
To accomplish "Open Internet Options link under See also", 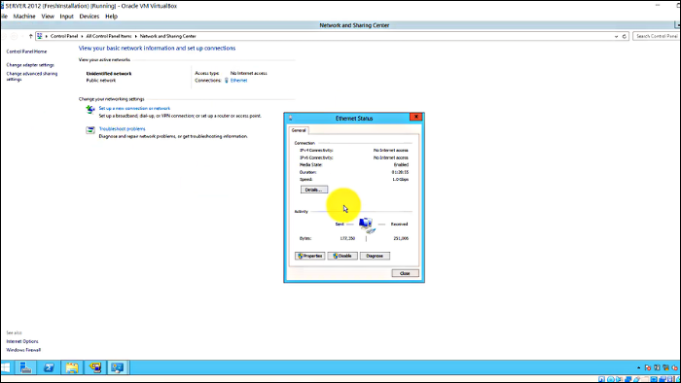I will click(x=22, y=341).
